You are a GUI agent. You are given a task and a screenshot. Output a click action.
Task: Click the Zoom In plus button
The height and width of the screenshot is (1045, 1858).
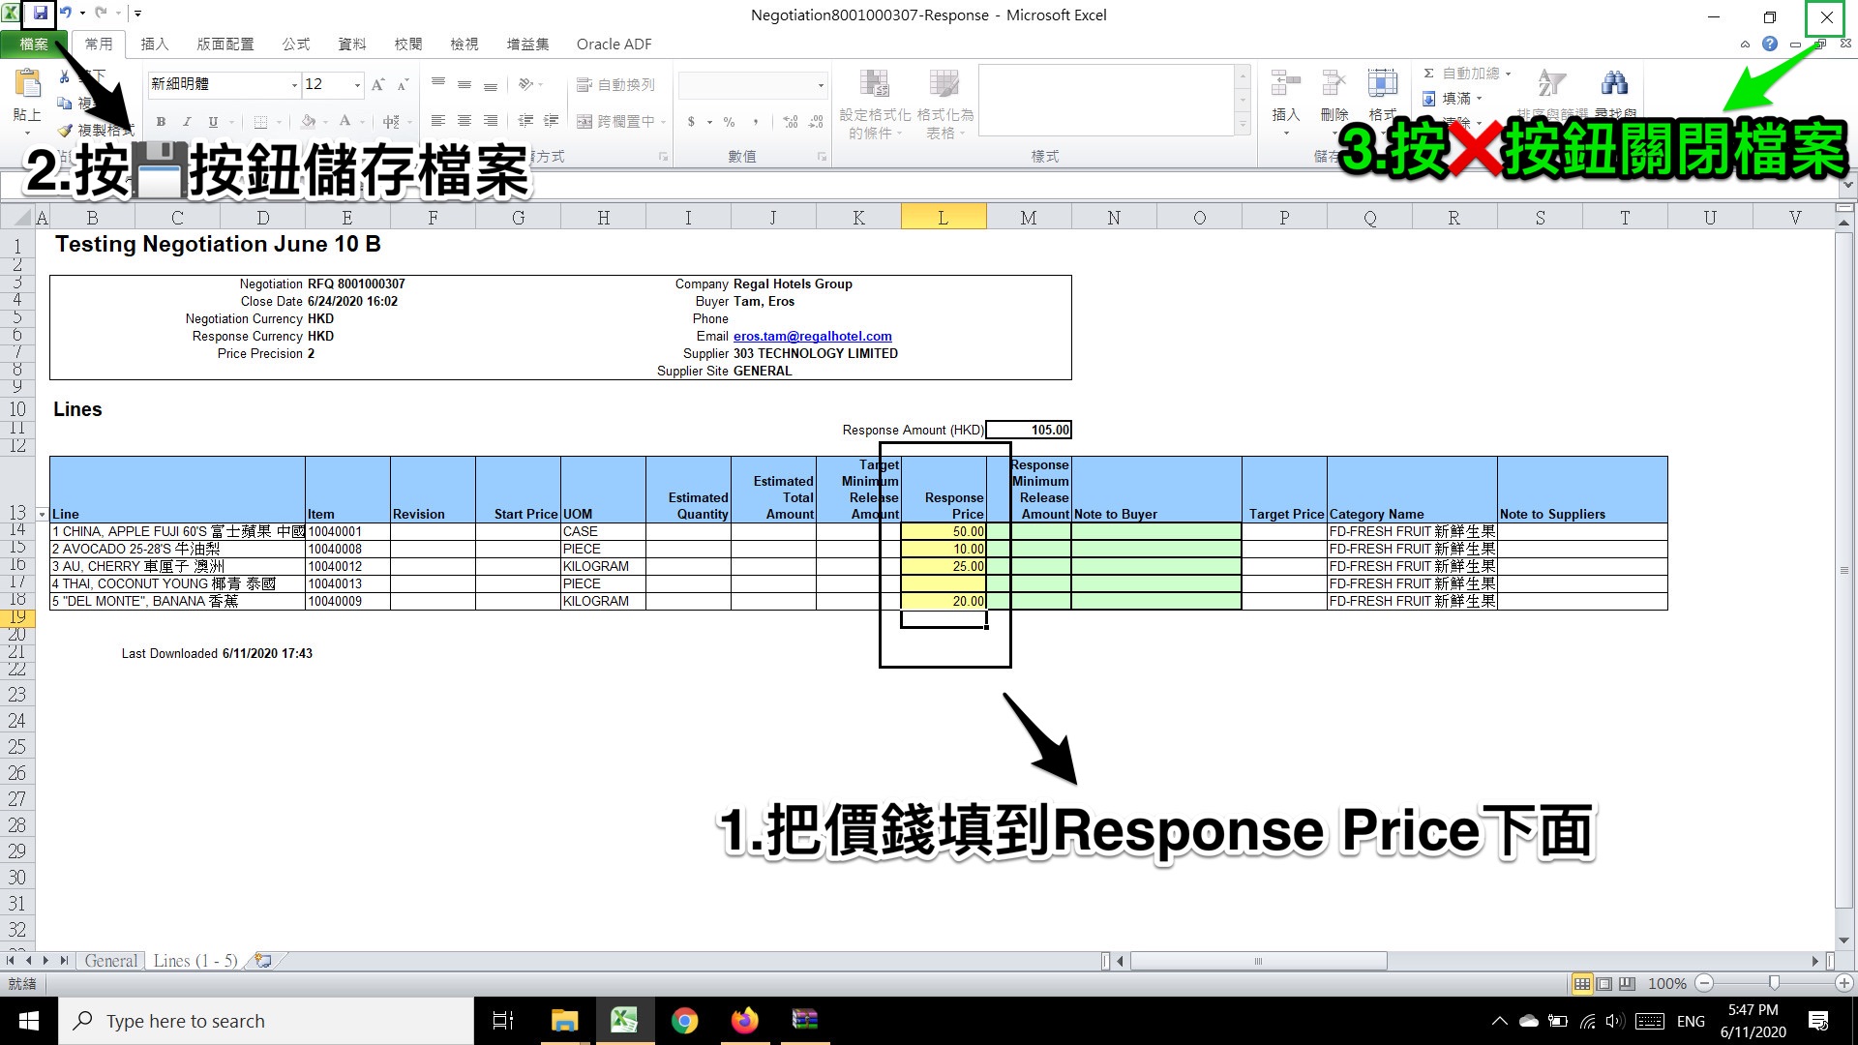point(1844,983)
